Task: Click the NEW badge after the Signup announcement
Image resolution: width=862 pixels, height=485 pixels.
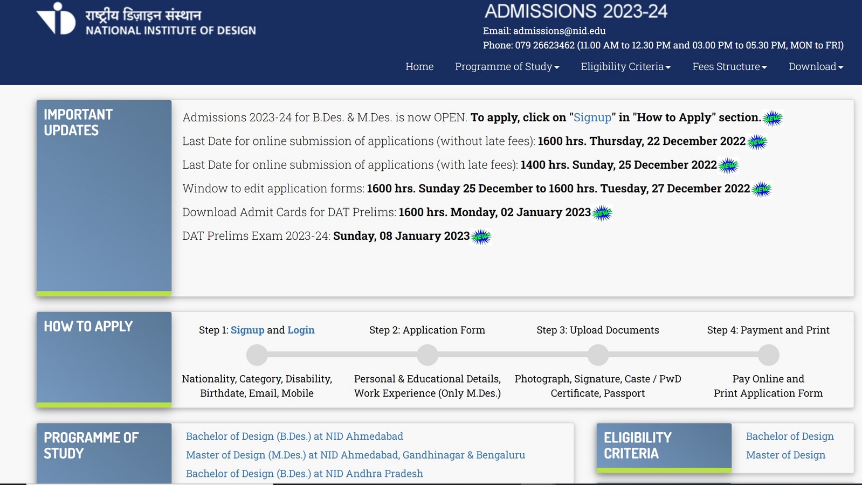Action: (773, 119)
